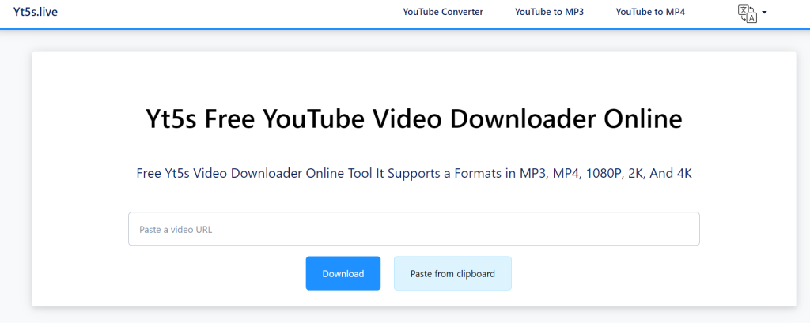The height and width of the screenshot is (323, 810).
Task: Focus the 'Paste a video URL' field
Action: 414,229
